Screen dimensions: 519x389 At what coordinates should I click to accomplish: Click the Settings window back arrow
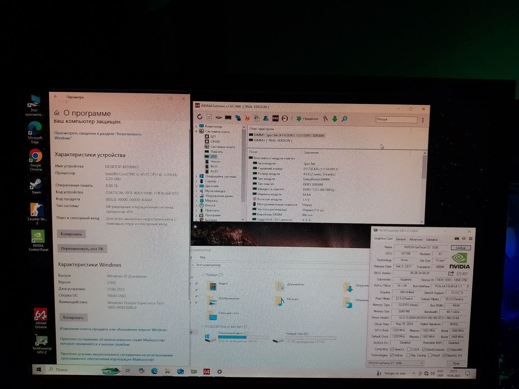click(55, 97)
